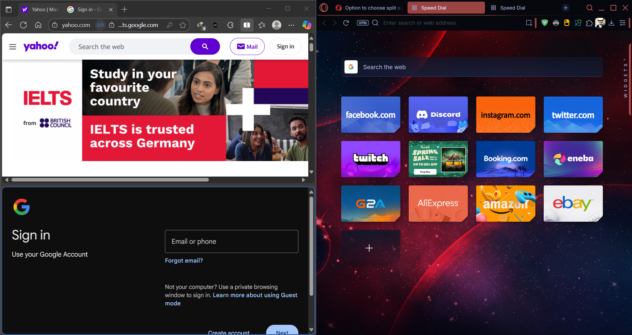
Task: Open the G2A speed dial tile
Action: (371, 204)
